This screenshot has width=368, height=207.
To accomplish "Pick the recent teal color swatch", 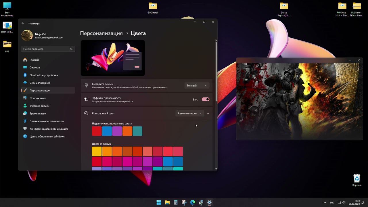I will (x=137, y=131).
